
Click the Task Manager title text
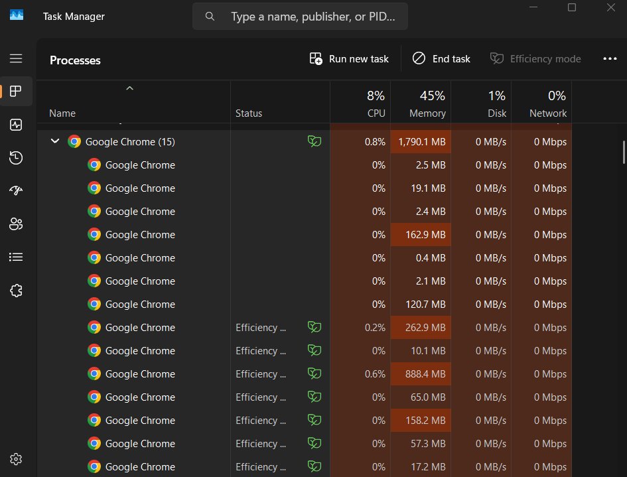[74, 17]
